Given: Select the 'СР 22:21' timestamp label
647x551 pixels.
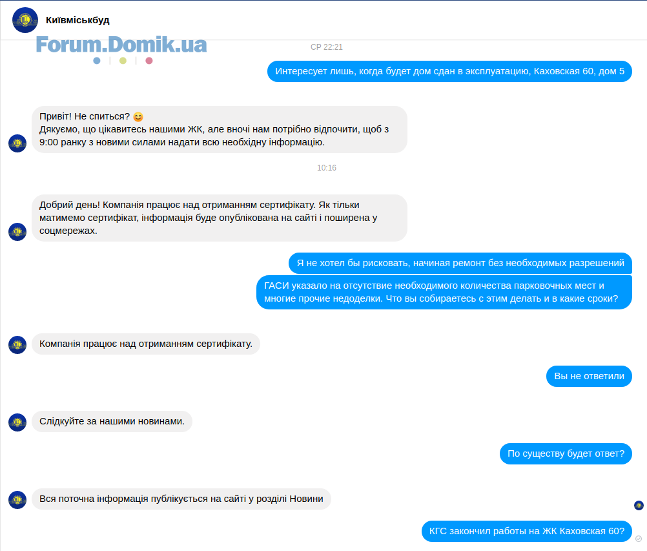Looking at the screenshot, I should pyautogui.click(x=327, y=47).
